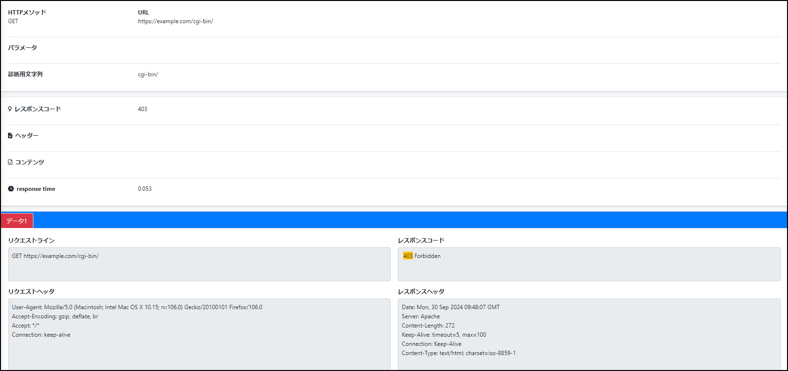The image size is (788, 371).
Task: Click the file icon beside ヘッダー
Action: (10, 136)
